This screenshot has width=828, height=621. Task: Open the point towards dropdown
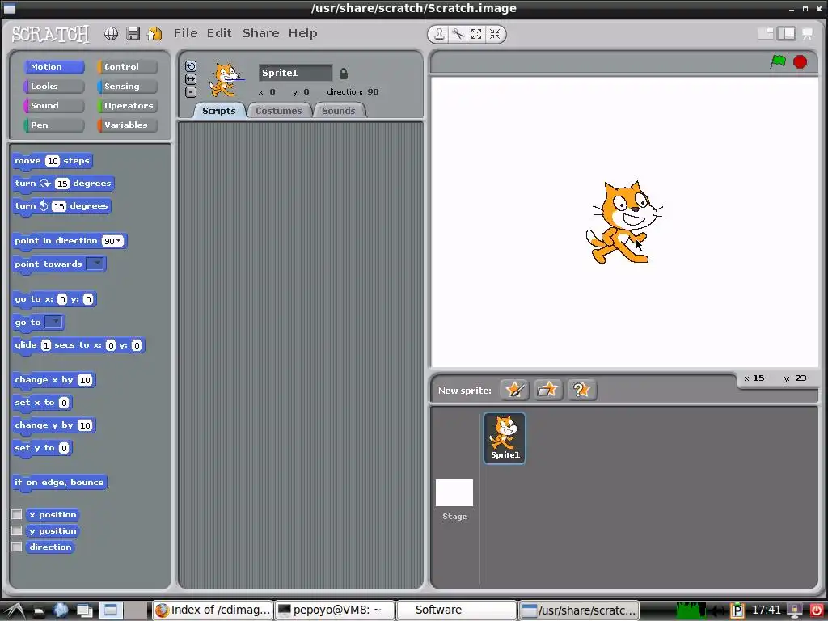coord(95,264)
